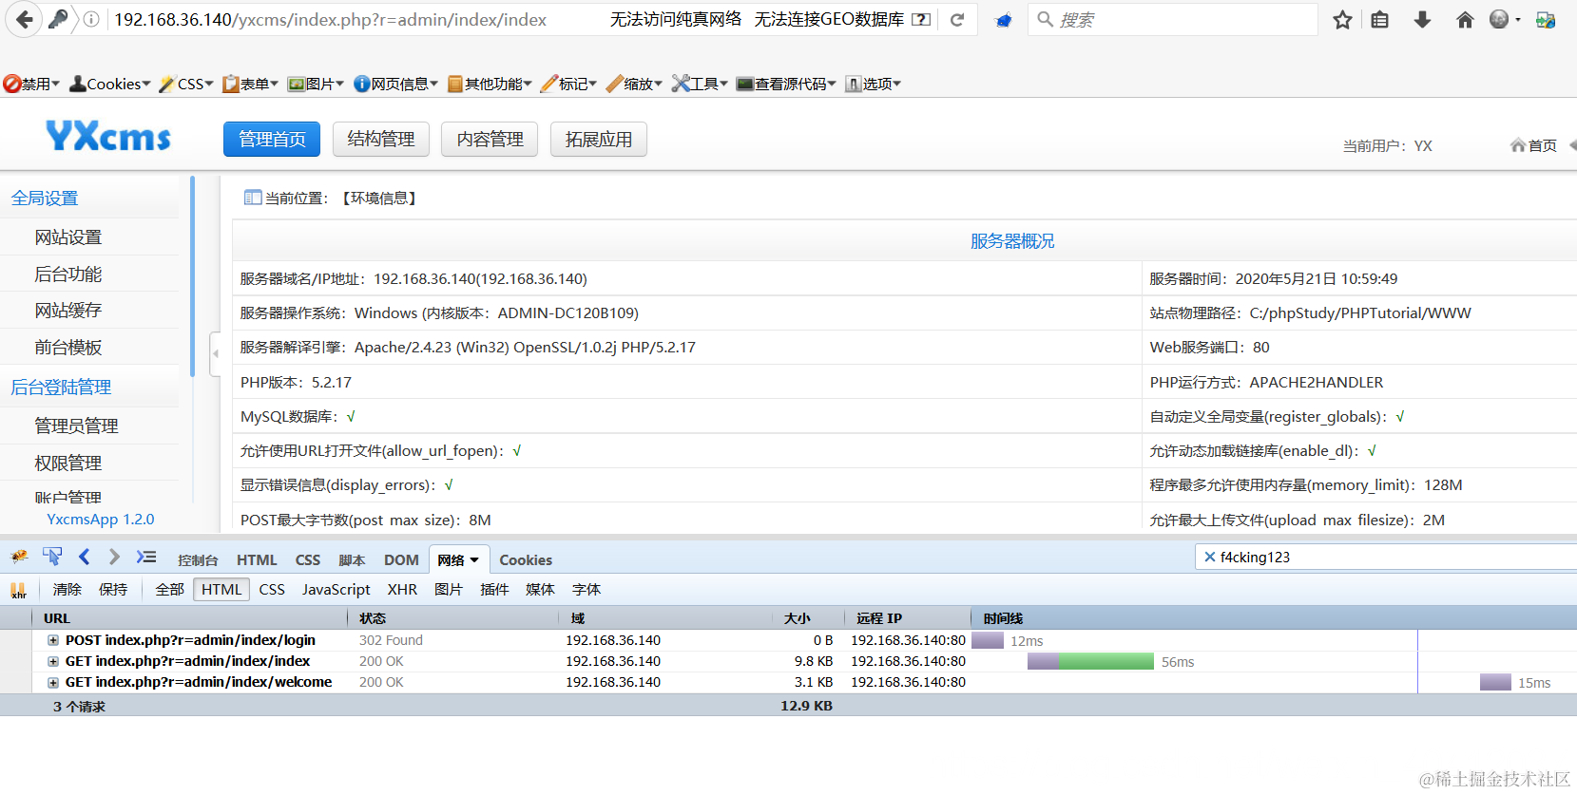The height and width of the screenshot is (795, 1577).
Task: Go to browser home icon
Action: [x=1465, y=19]
